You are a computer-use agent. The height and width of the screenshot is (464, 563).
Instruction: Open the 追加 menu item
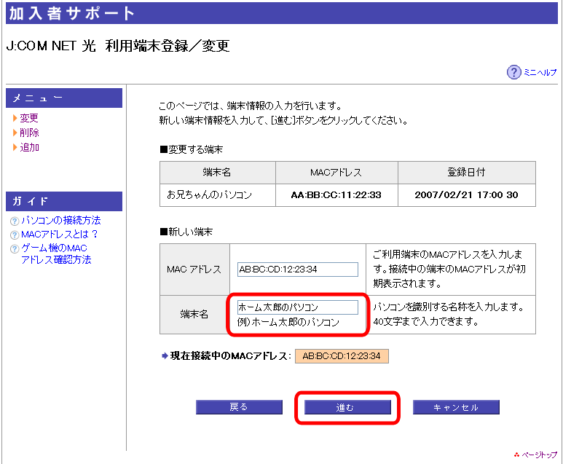point(29,147)
